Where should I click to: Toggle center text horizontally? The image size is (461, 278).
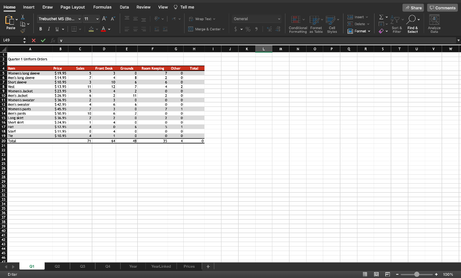click(x=135, y=29)
